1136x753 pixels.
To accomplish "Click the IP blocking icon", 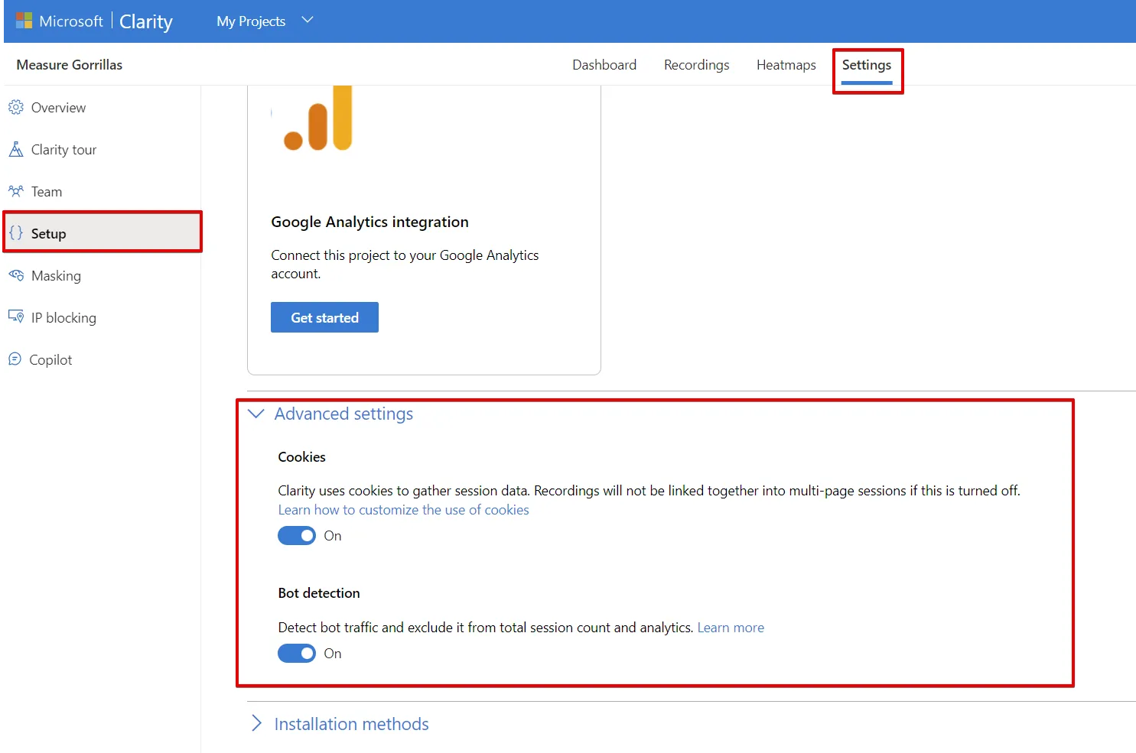I will 16,316.
